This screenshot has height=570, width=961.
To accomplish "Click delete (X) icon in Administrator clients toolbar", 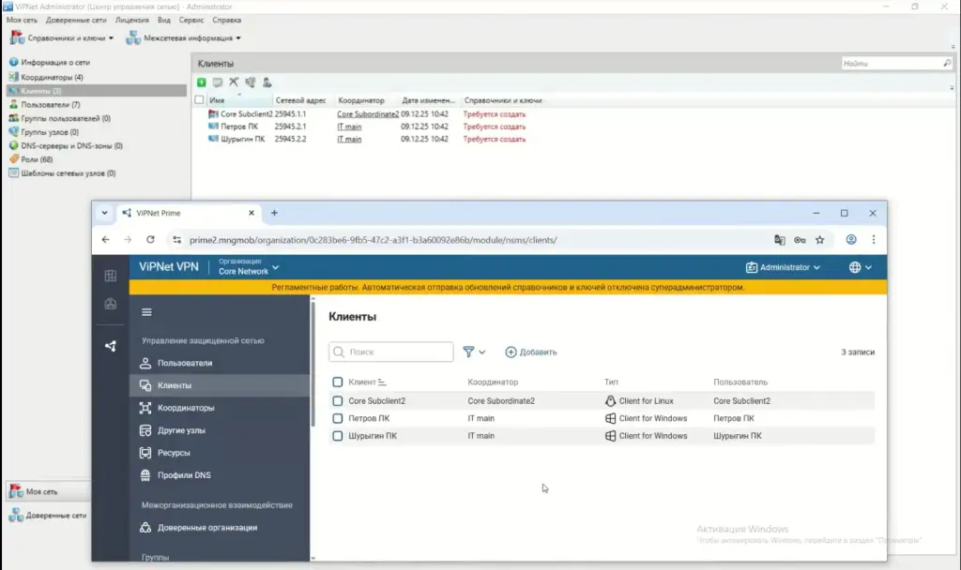I will coord(234,82).
